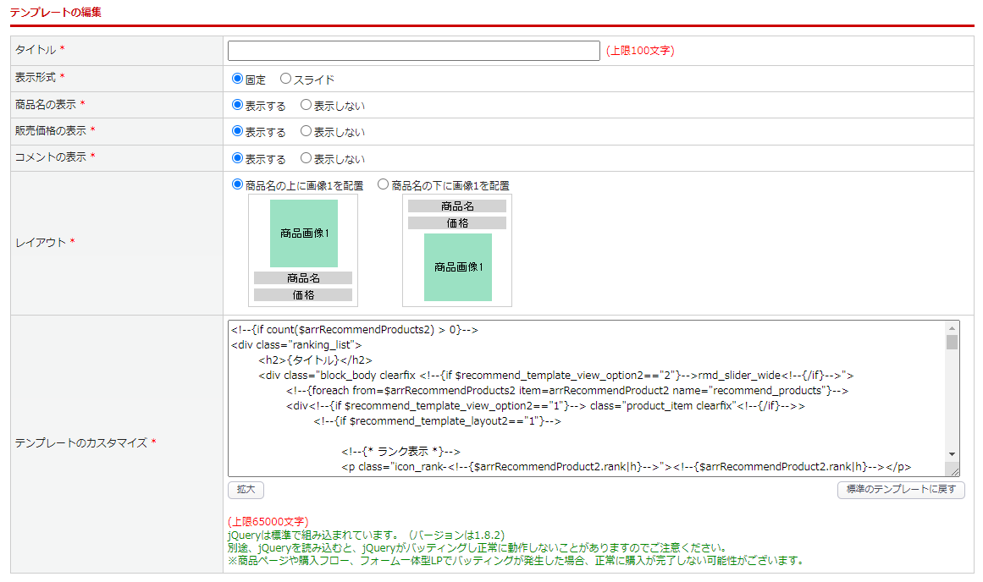Choose 表示しない for 販売価格の表示
The width and height of the screenshot is (983, 582).
306,132
